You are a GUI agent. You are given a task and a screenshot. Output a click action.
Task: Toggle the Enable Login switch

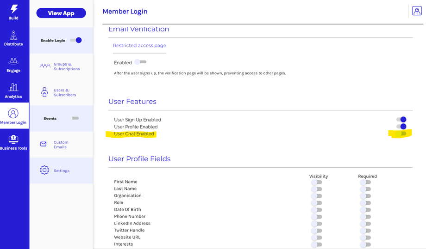pos(76,40)
